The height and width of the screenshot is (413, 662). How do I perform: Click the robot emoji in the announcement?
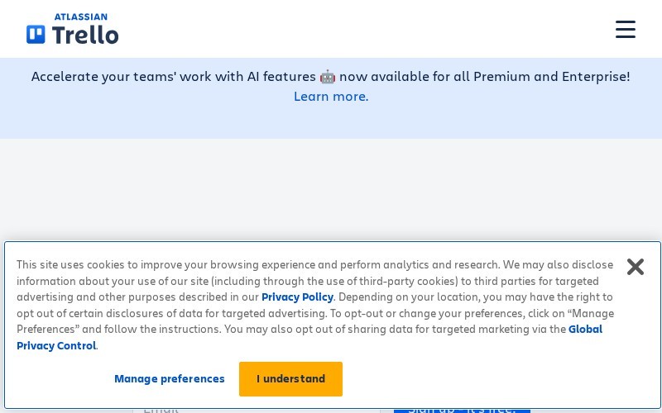tap(328, 77)
